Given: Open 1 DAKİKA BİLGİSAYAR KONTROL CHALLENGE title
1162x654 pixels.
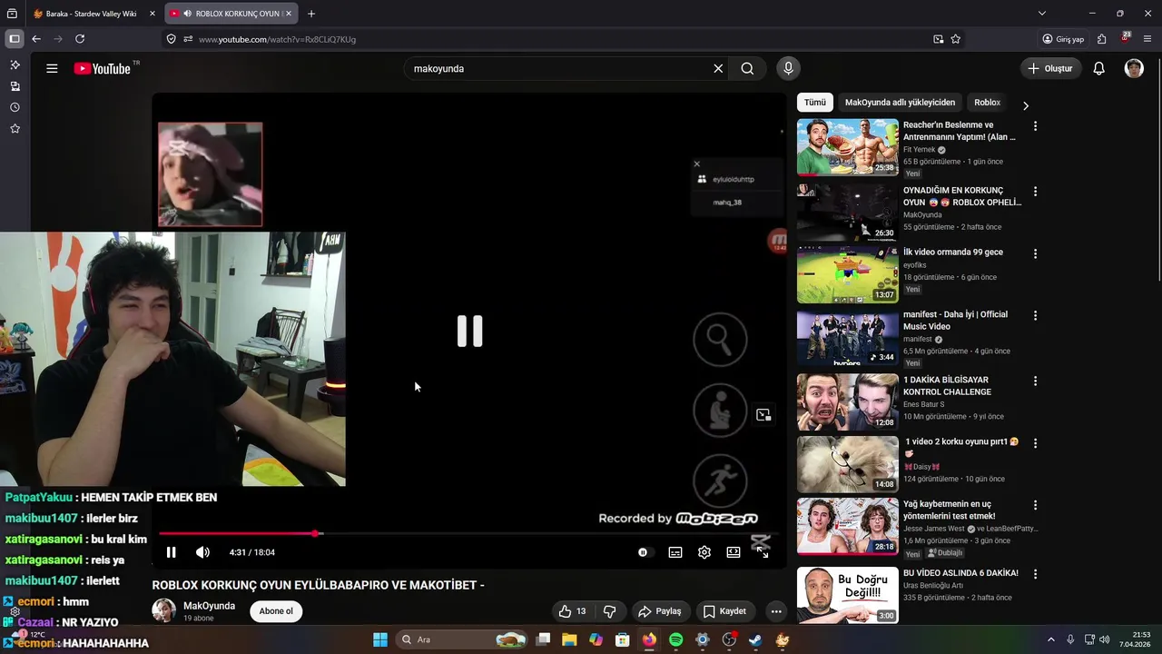Looking at the screenshot, I should click(x=947, y=386).
